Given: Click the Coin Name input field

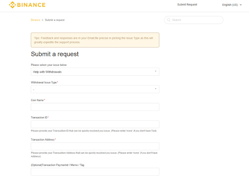Looking at the screenshot, I should coord(95,107).
